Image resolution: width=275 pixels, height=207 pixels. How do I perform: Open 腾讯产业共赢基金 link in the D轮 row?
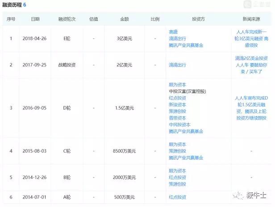[x=186, y=131]
